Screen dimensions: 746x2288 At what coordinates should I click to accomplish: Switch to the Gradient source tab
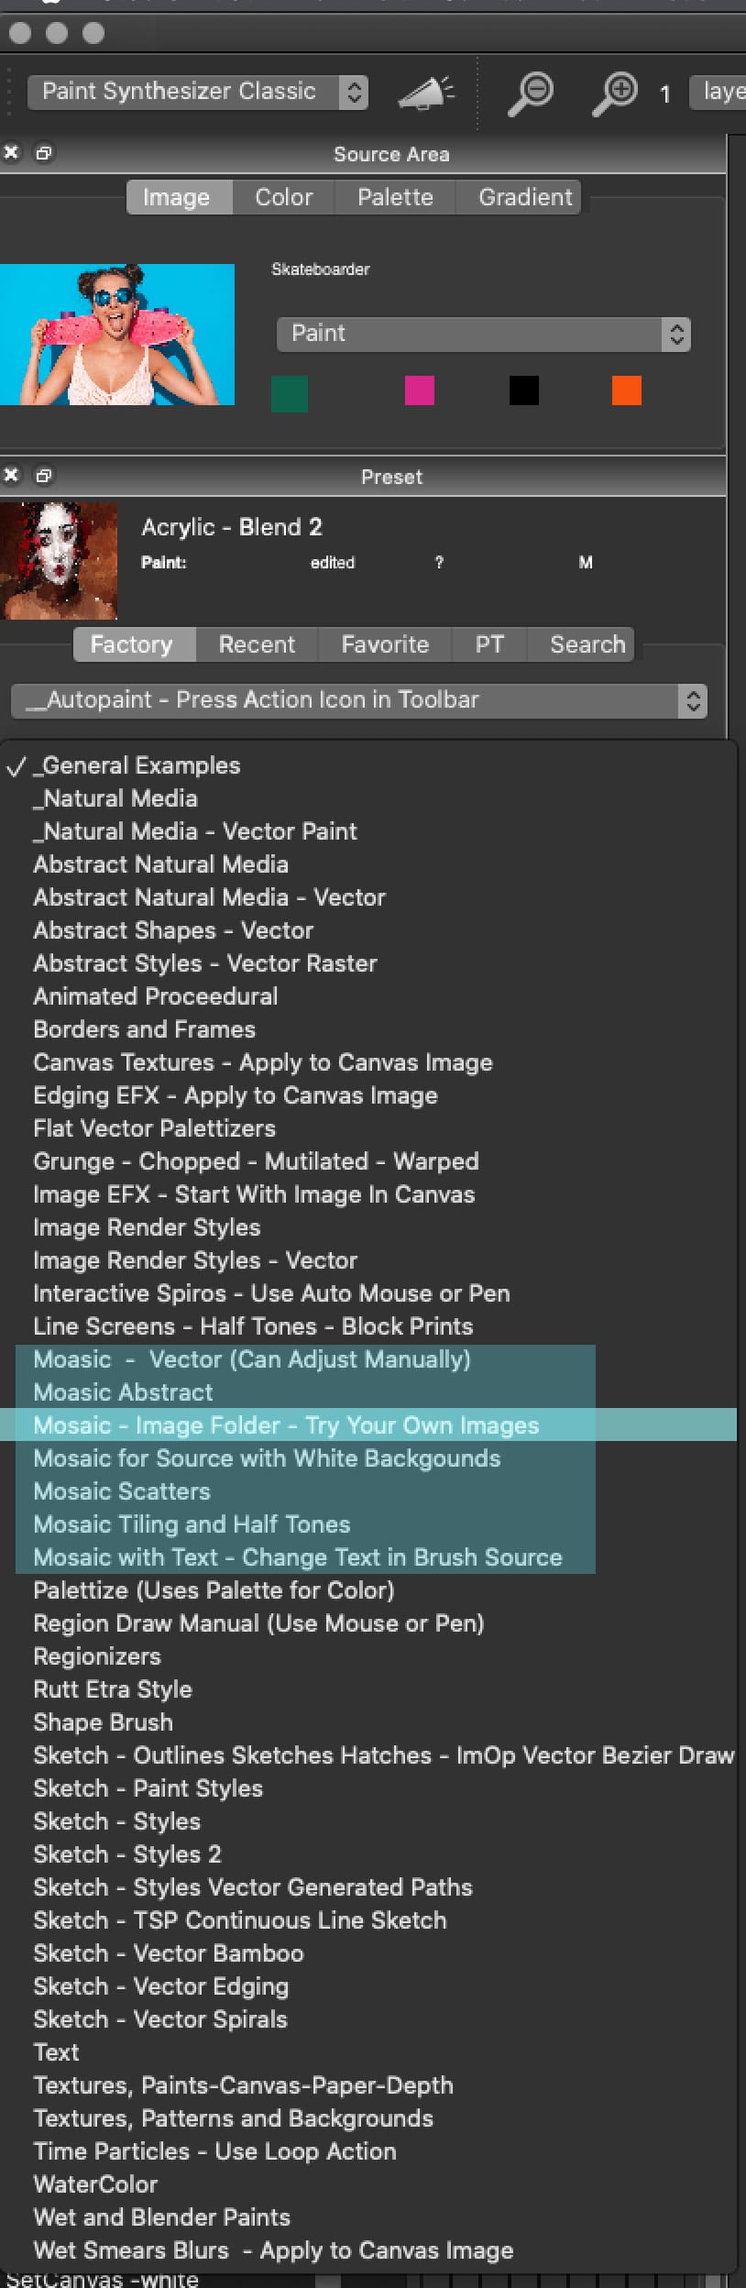click(525, 197)
